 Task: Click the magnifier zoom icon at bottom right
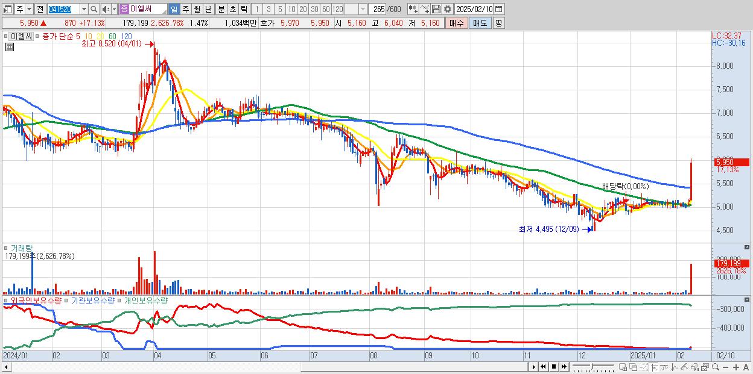click(716, 367)
